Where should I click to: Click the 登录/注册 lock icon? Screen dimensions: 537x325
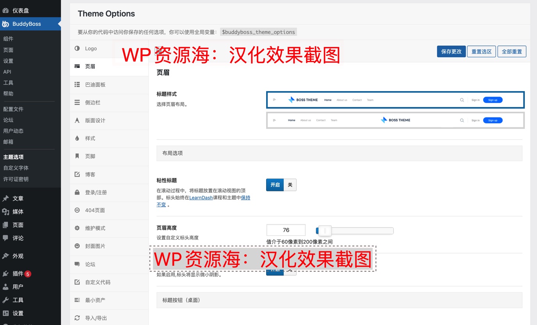pyautogui.click(x=77, y=192)
